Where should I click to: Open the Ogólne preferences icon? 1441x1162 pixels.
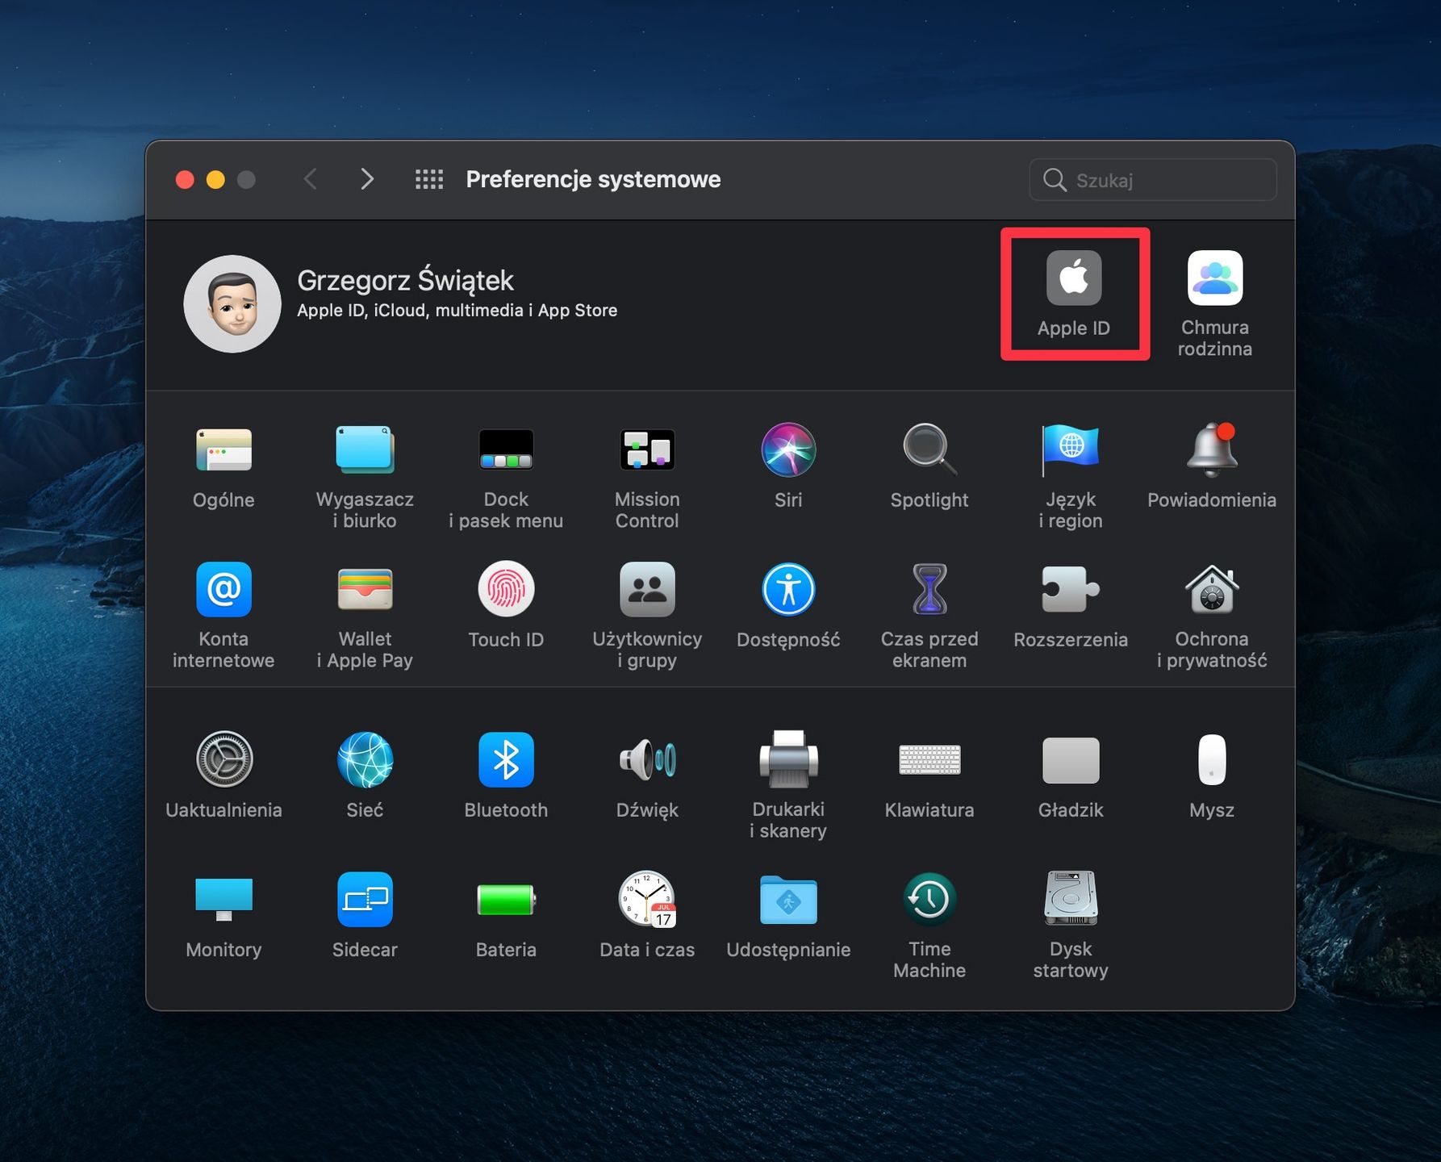pos(223,449)
